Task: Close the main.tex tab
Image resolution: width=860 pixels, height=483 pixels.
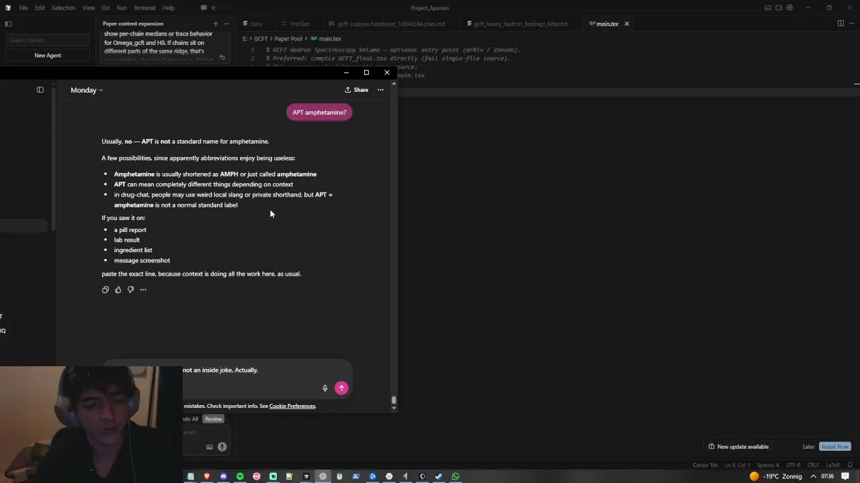Action: pos(627,23)
